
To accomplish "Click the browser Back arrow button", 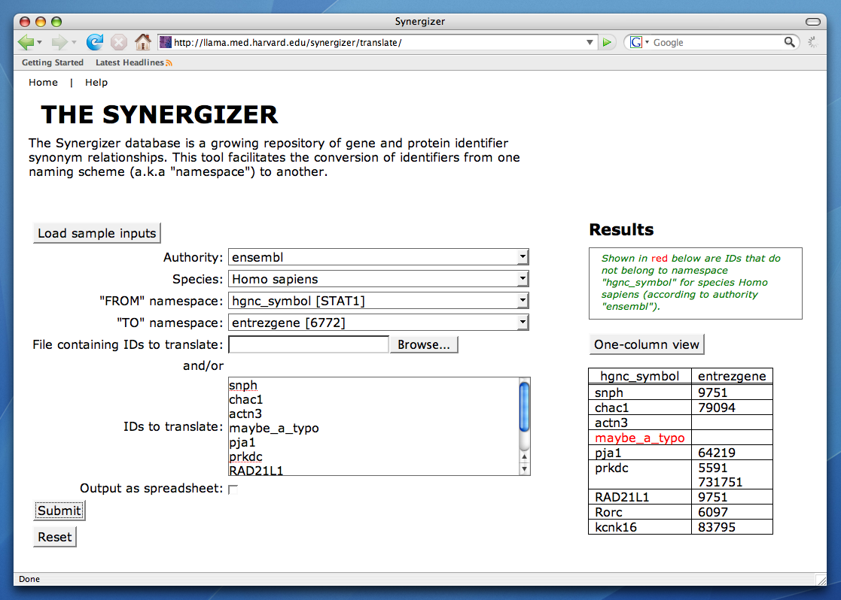I will pos(26,42).
